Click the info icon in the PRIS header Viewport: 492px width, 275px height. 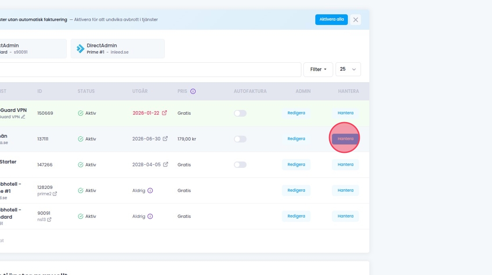pyautogui.click(x=193, y=91)
